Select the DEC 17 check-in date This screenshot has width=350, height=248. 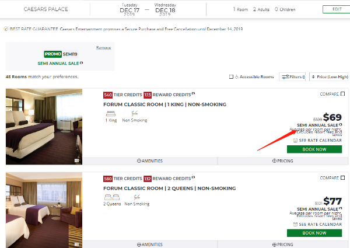[129, 9]
